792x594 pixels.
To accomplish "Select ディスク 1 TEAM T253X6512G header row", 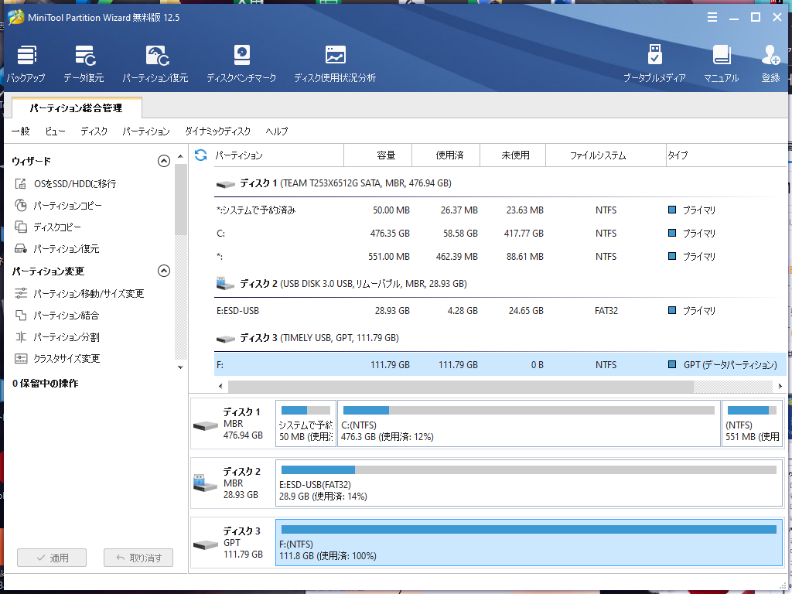I will pos(500,183).
